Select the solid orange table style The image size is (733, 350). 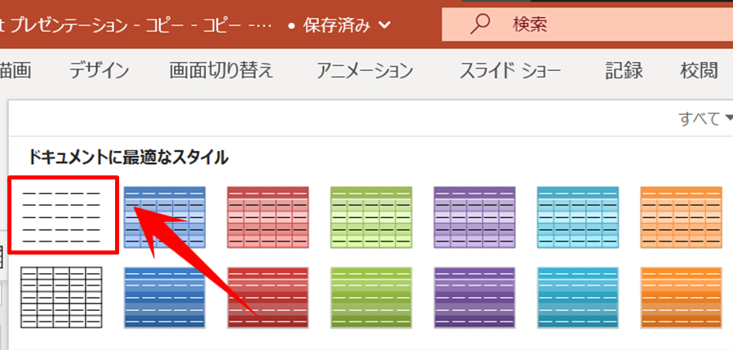[x=681, y=297]
